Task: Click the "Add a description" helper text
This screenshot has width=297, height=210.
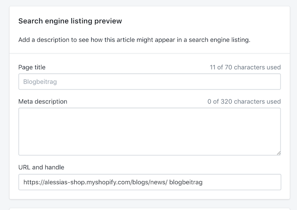Action: coord(134,40)
